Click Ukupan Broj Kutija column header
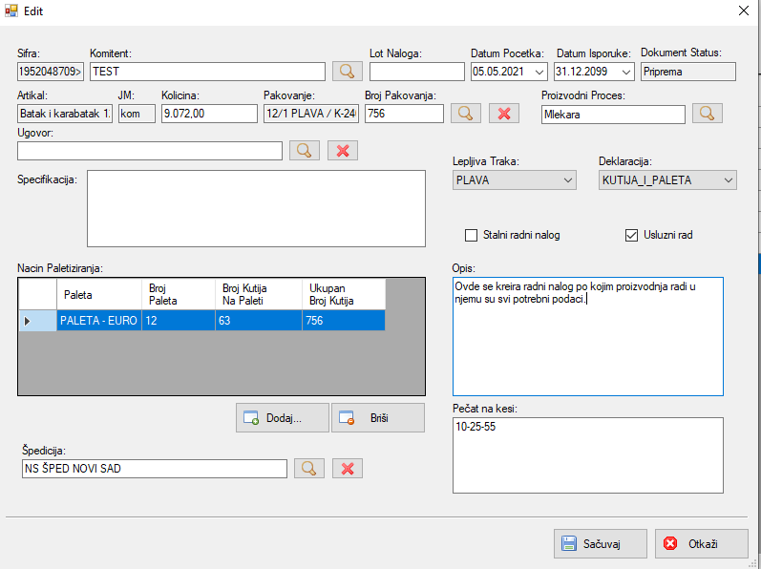This screenshot has width=761, height=569. (344, 294)
